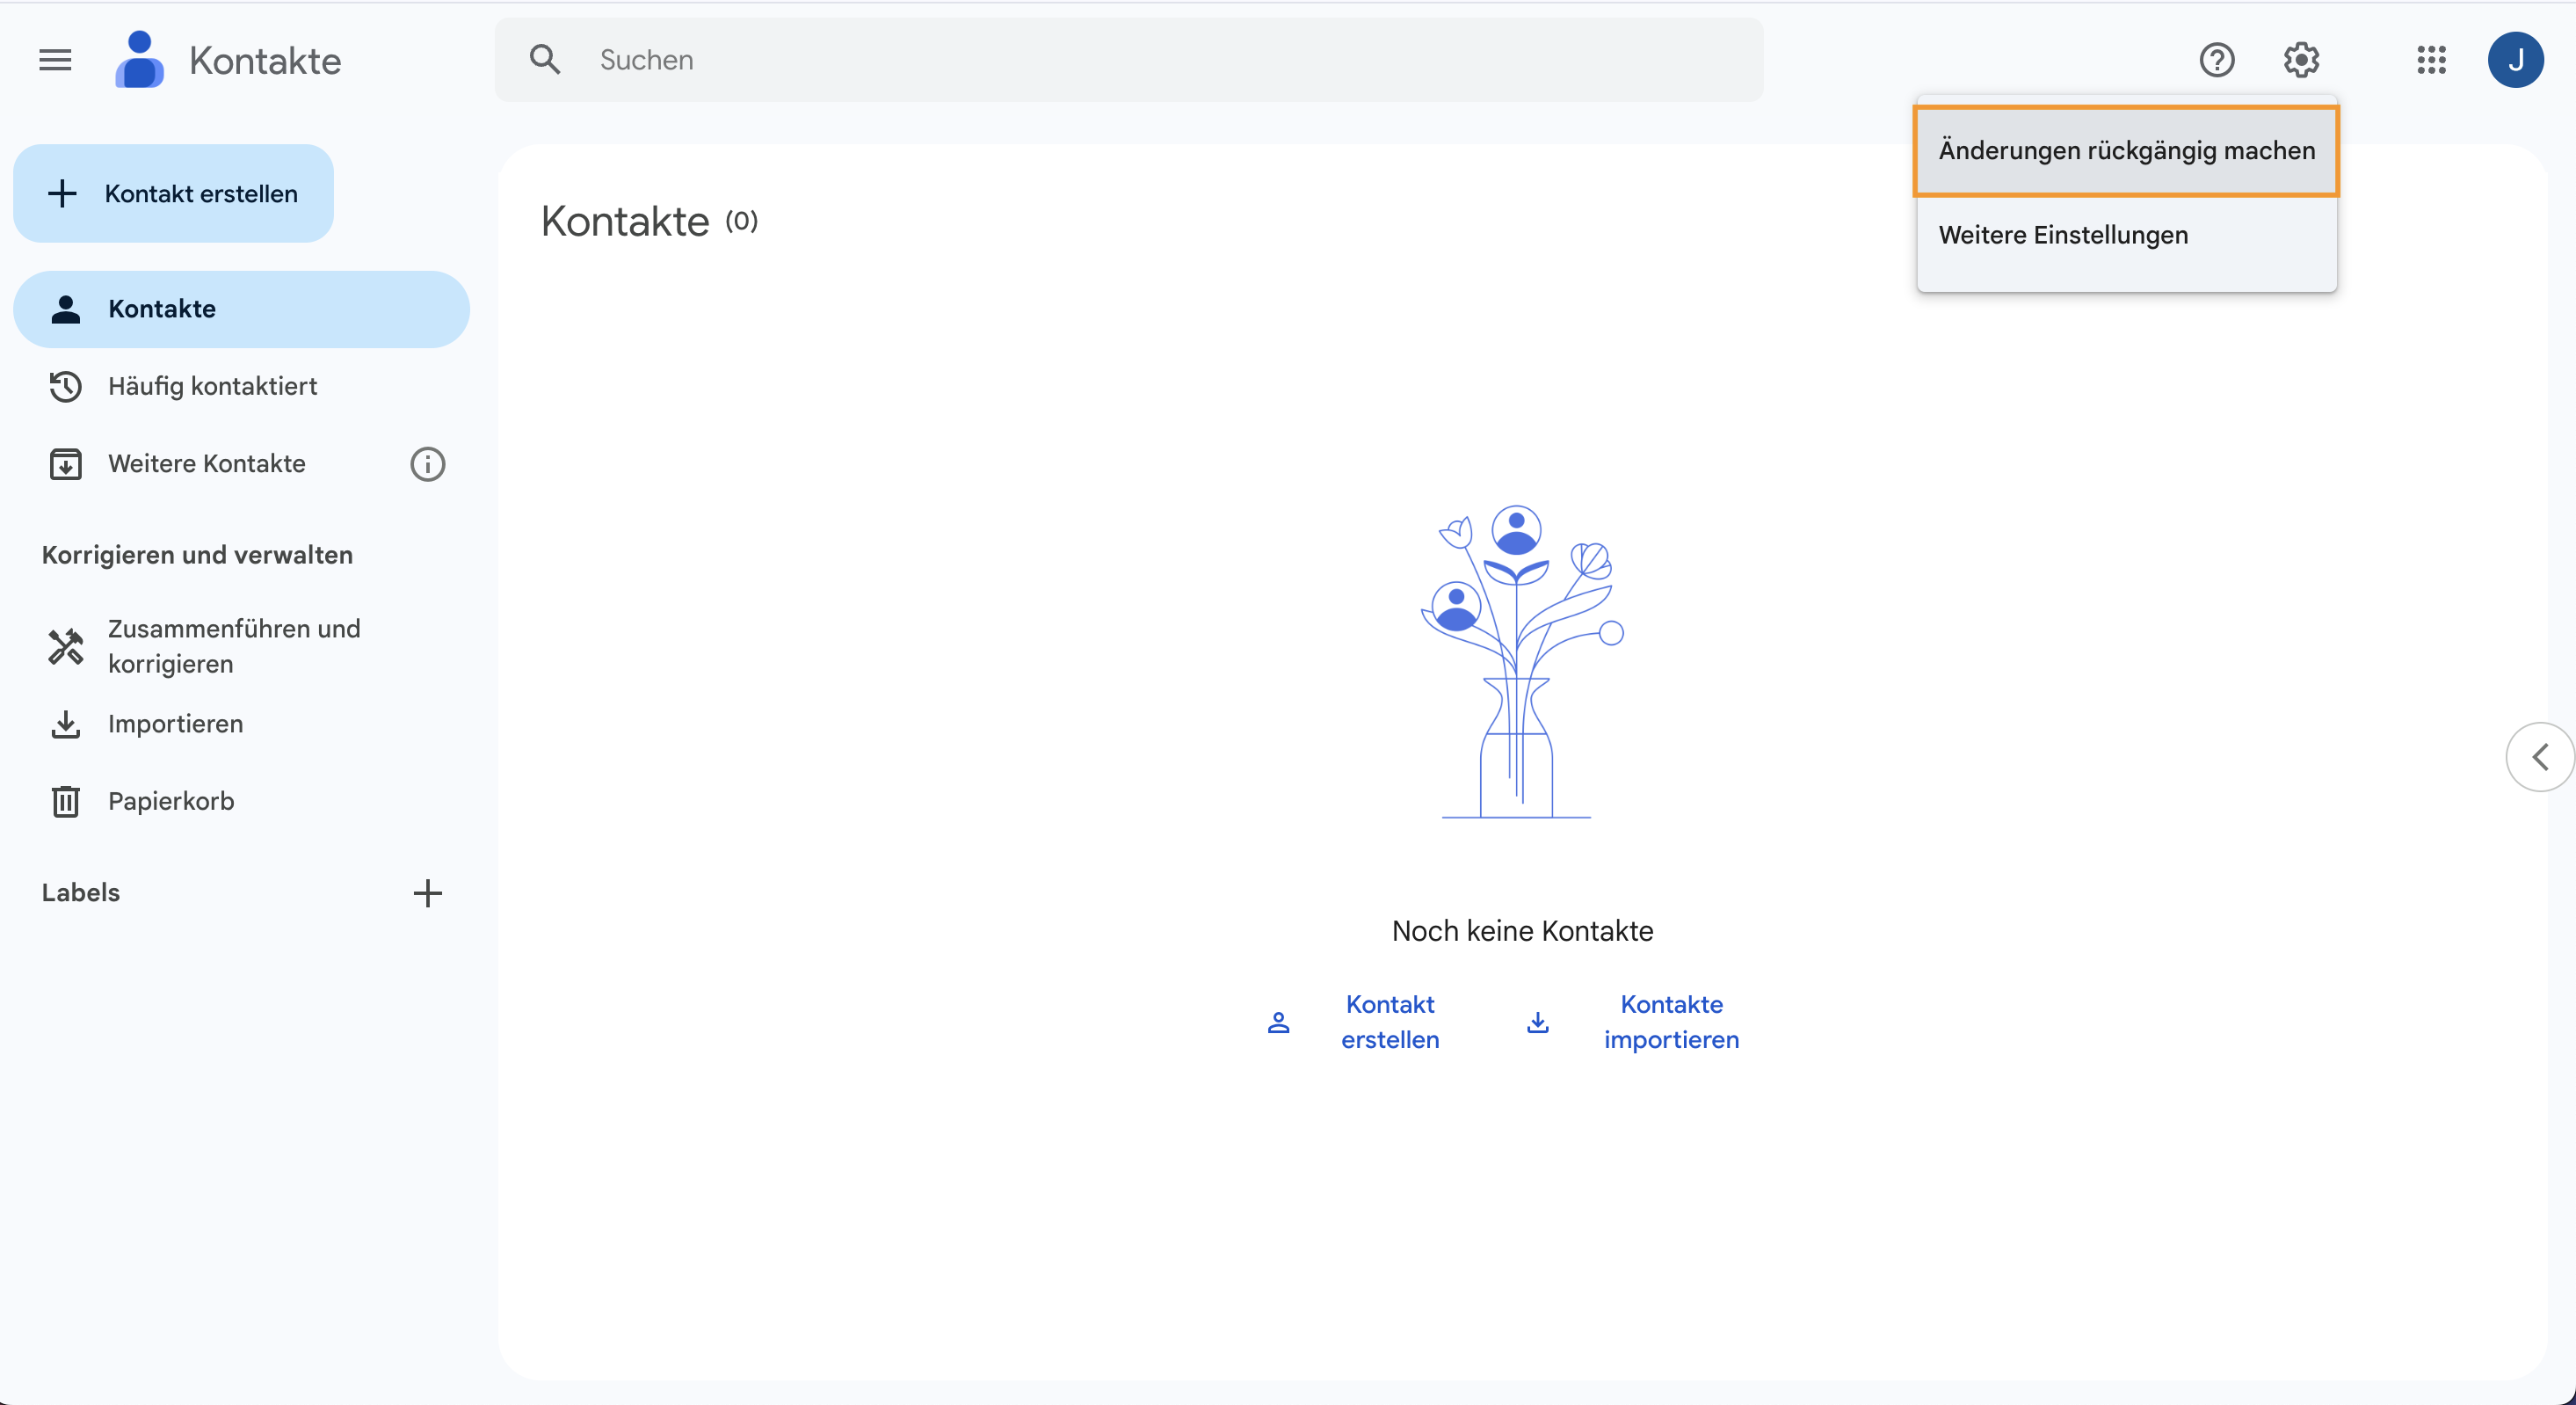
Task: Click the person icon beside Kontakte
Action: point(66,309)
